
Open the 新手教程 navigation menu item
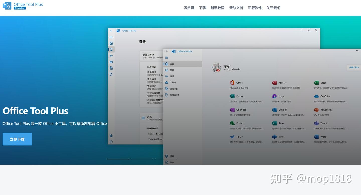pos(217,8)
